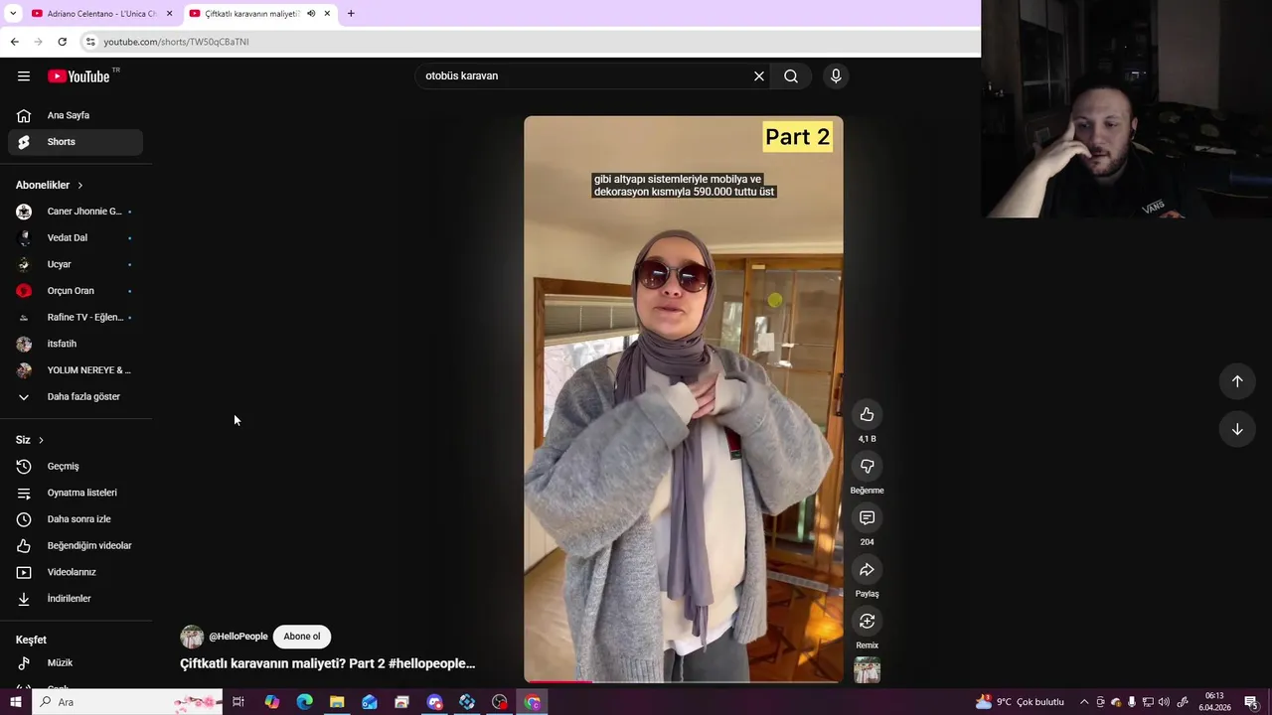Screen dimensions: 1272x715
Task: Subscribe with Abone ol button
Action: 302,637
